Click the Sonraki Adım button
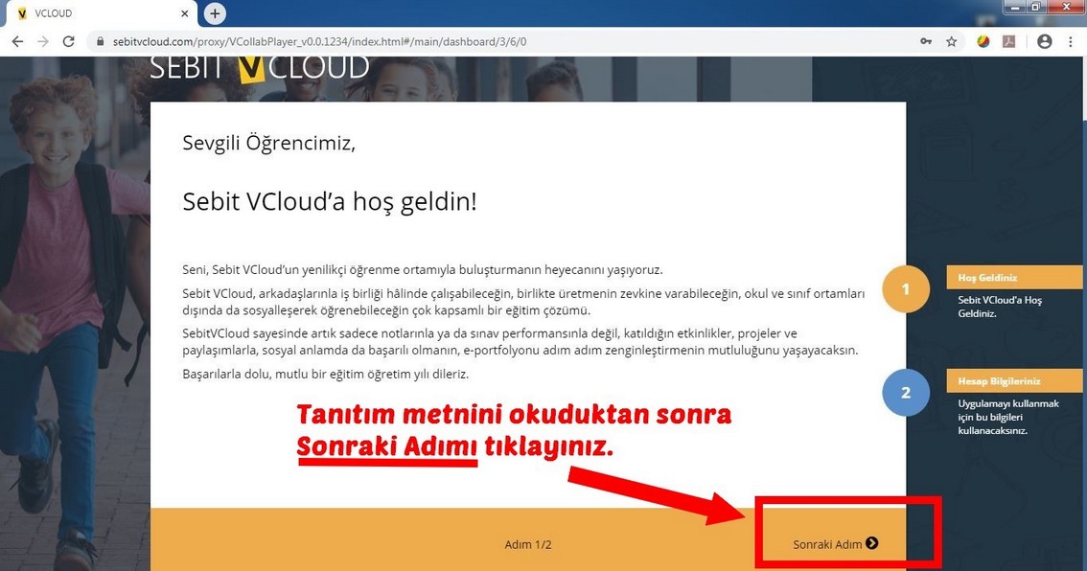The height and width of the screenshot is (571, 1087). (835, 544)
